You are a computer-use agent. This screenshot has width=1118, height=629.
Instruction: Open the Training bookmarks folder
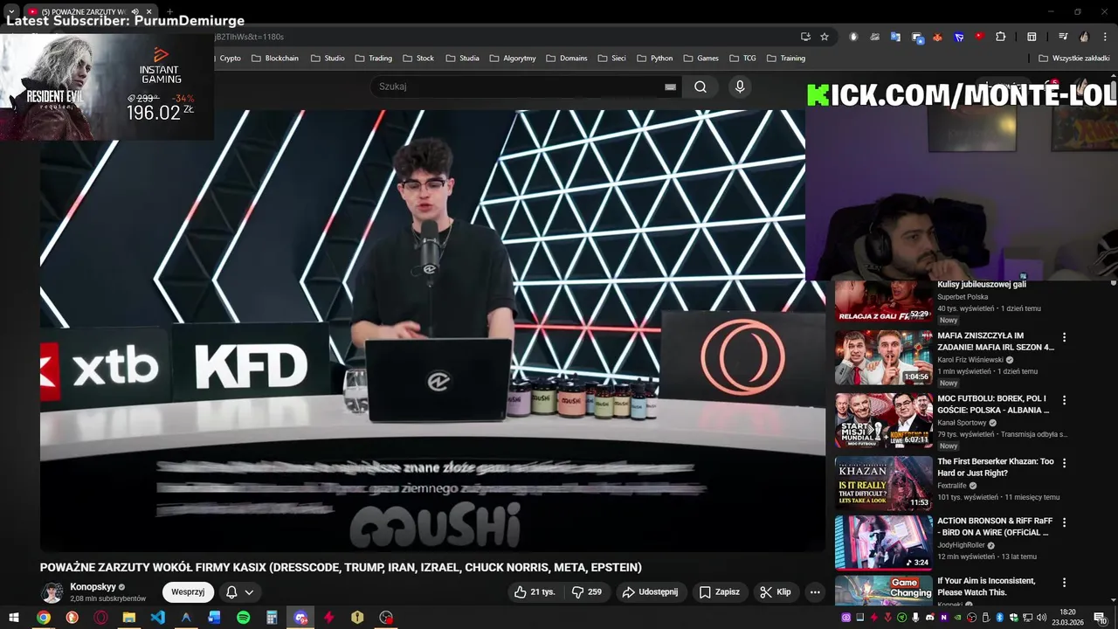[786, 59]
